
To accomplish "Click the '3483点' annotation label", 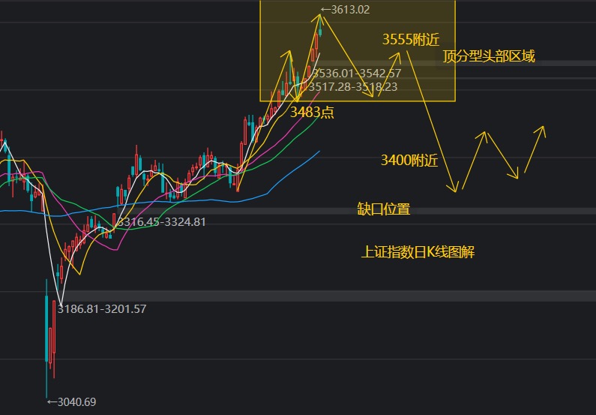I will 312,113.
